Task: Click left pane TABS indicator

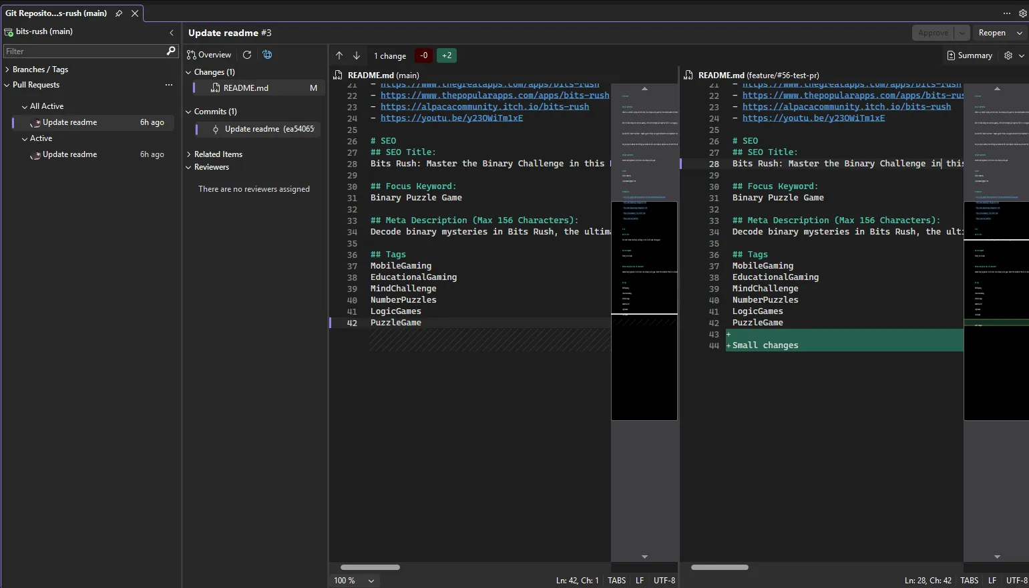Action: 617,581
